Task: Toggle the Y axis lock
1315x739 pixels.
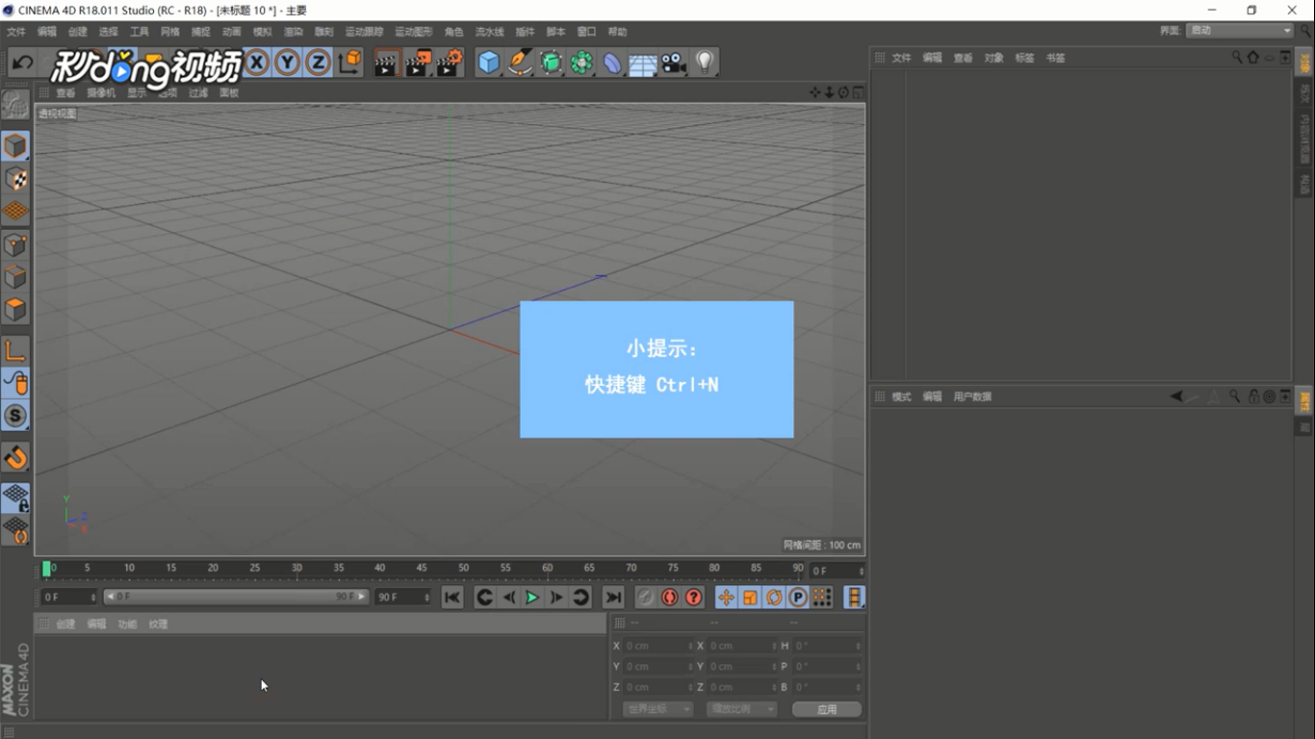Action: pos(287,64)
